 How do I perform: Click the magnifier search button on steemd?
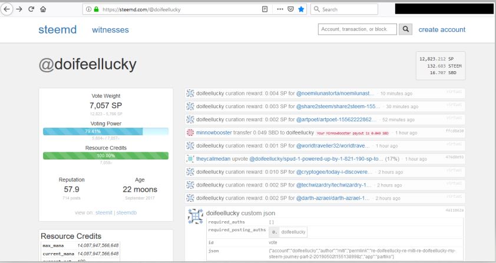click(406, 29)
